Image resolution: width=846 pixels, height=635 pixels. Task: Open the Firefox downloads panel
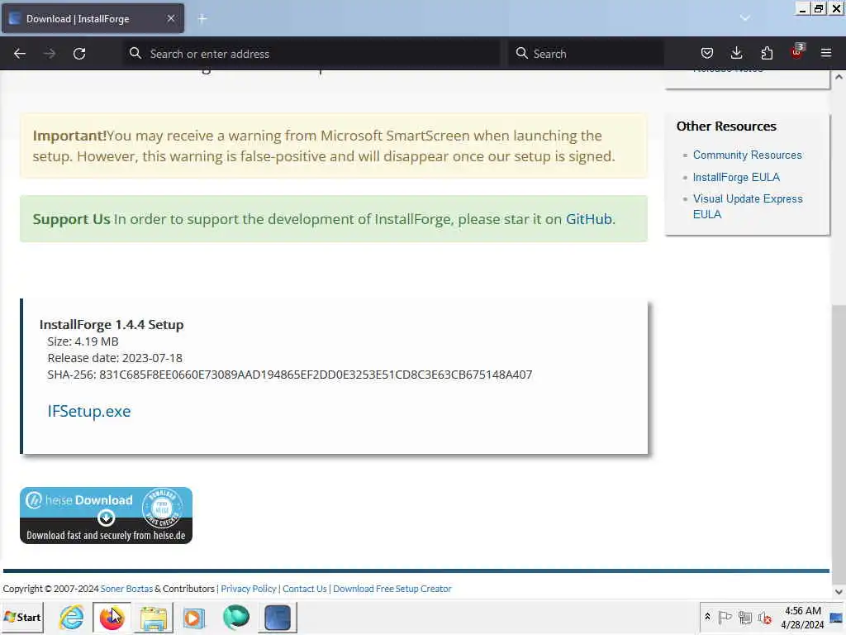coord(736,53)
